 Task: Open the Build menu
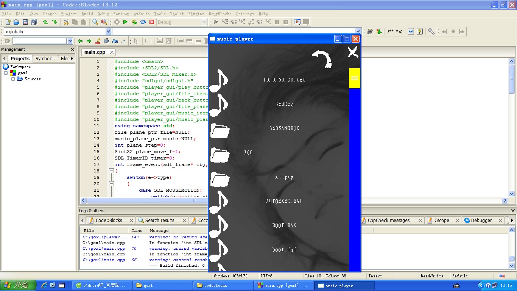coord(87,14)
